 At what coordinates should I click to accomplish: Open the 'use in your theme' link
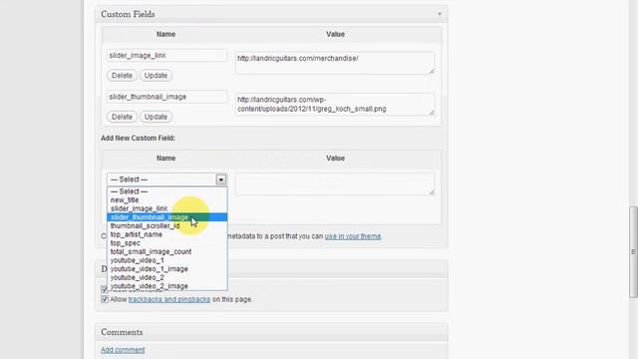click(x=353, y=236)
